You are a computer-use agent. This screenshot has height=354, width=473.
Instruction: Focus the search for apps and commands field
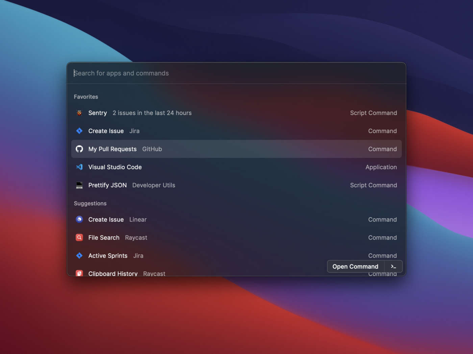click(x=236, y=73)
